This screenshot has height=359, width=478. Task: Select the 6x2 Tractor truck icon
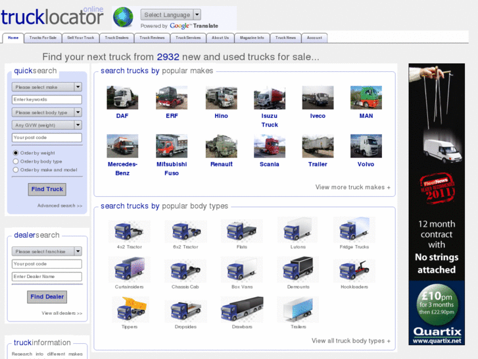pyautogui.click(x=185, y=231)
